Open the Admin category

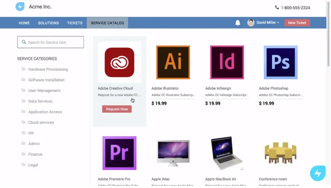click(x=34, y=144)
